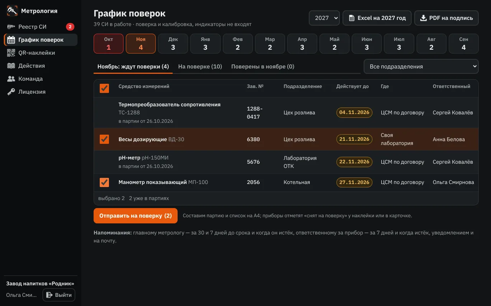The height and width of the screenshot is (306, 491).
Task: Toggle the select-all checkbox in table header
Action: click(104, 88)
